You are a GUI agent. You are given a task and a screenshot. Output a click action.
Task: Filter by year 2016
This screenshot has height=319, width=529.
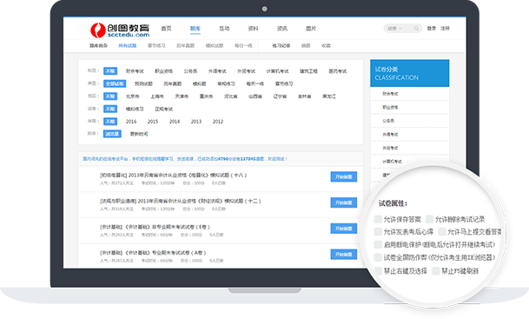[131, 122]
